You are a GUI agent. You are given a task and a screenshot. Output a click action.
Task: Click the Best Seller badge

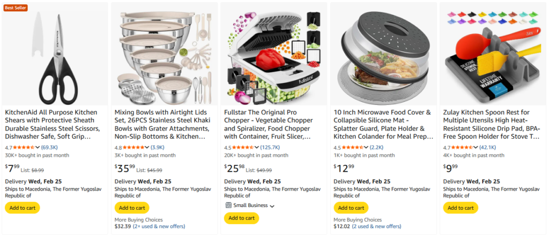pos(16,7)
